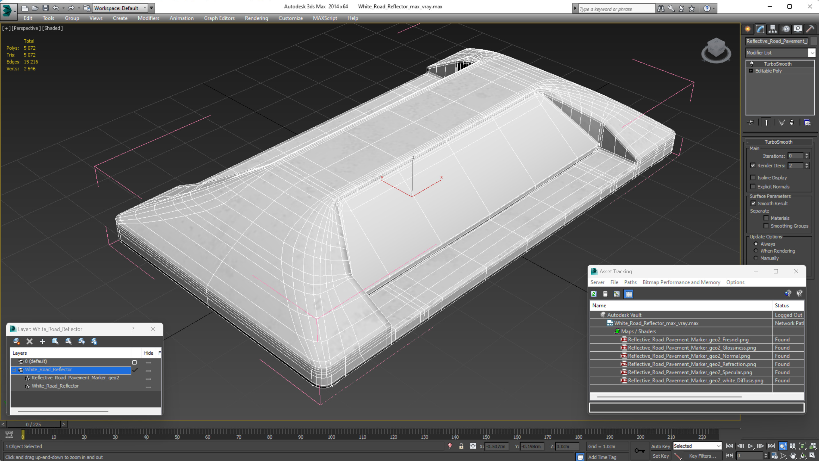Open the Rendering menu

tap(256, 18)
